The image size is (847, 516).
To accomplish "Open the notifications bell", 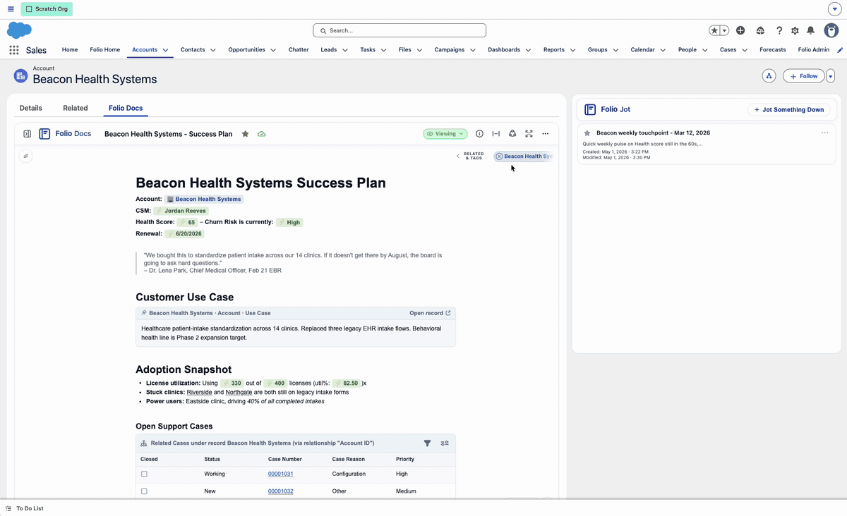I will pyautogui.click(x=811, y=30).
